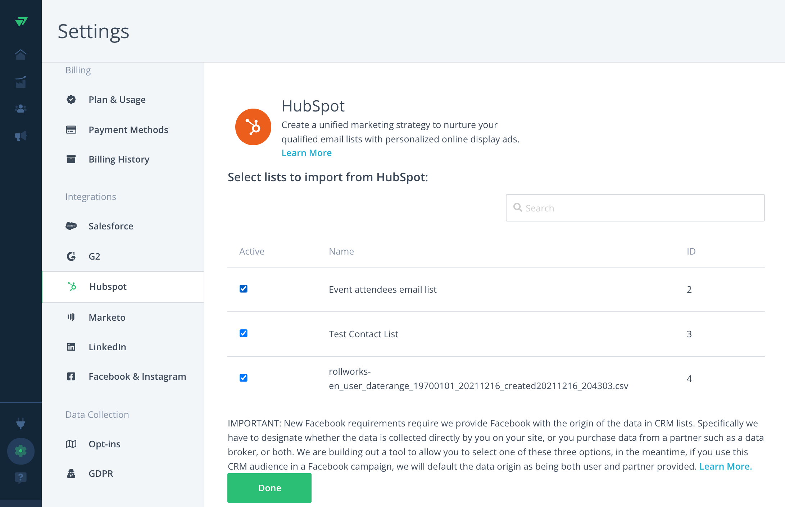Follow Learn More link in Facebook notice
Viewport: 785px width, 507px height.
(725, 466)
